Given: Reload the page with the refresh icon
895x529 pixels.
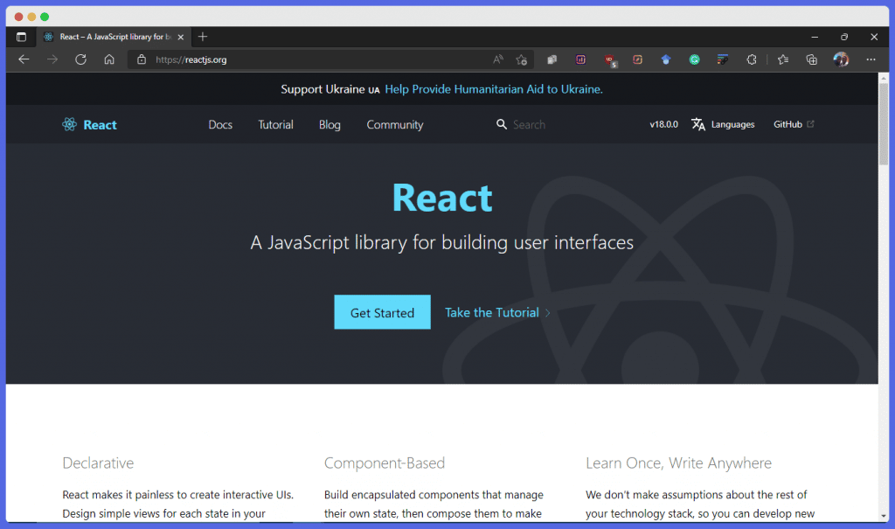Looking at the screenshot, I should pos(80,59).
